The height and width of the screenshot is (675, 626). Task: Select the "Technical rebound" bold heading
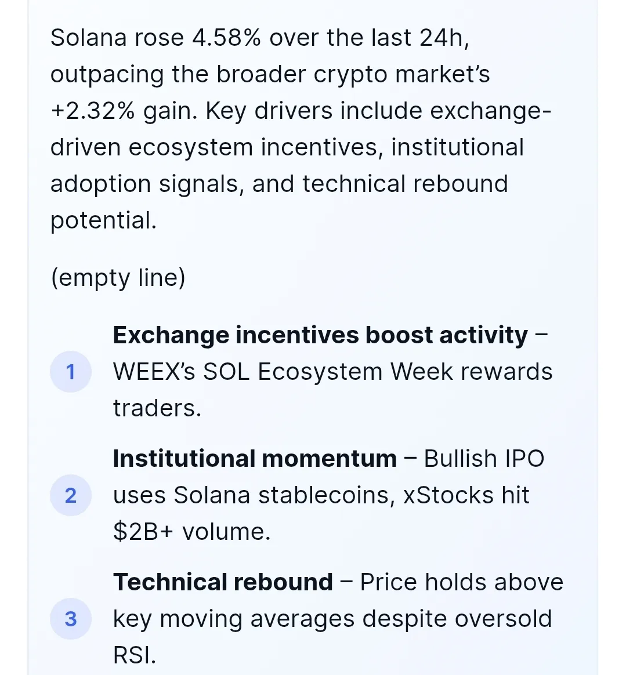click(223, 582)
